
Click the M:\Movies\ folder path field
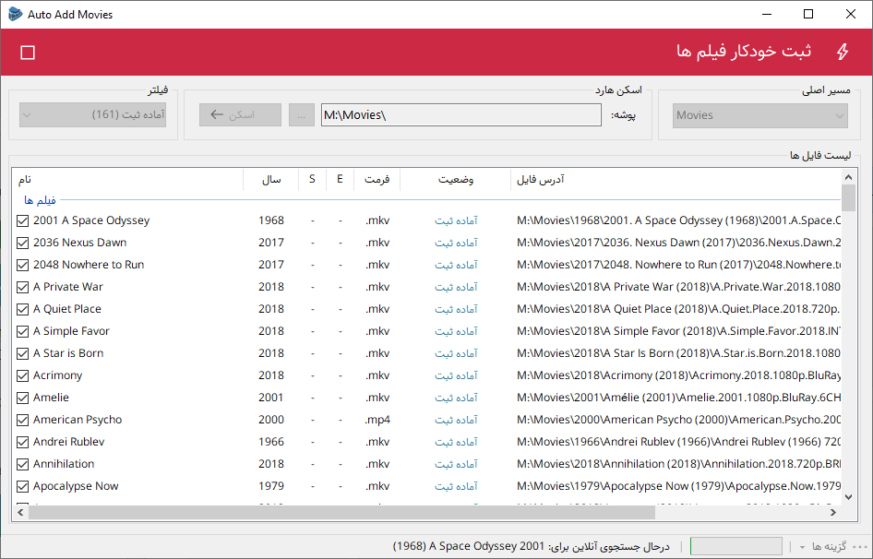pos(461,114)
